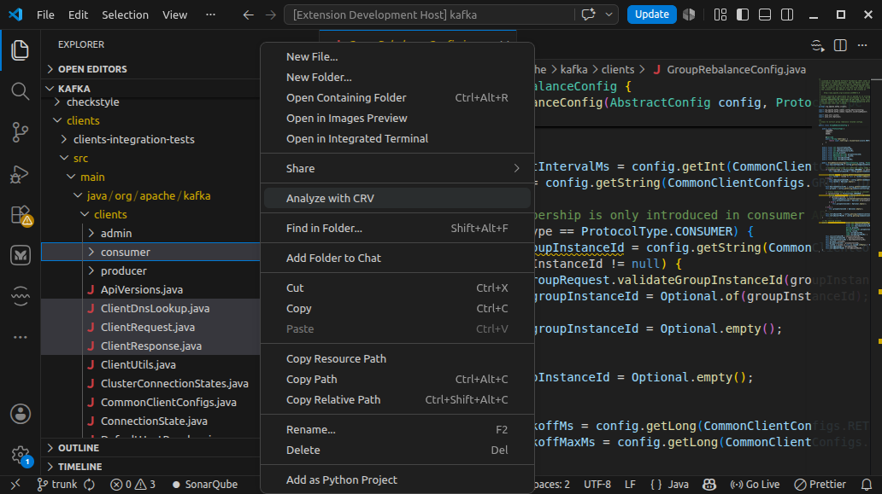Open the Selection menu
This screenshot has height=494, width=882.
coord(125,15)
